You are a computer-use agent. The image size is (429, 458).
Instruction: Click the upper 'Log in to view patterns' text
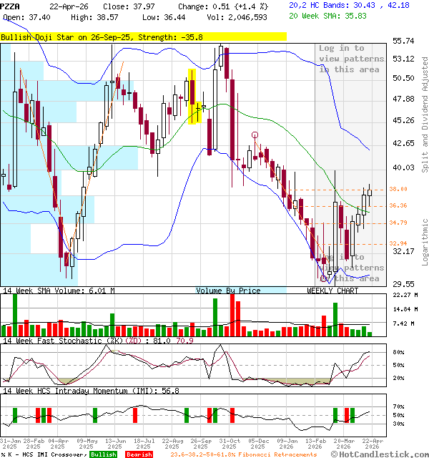(351, 59)
